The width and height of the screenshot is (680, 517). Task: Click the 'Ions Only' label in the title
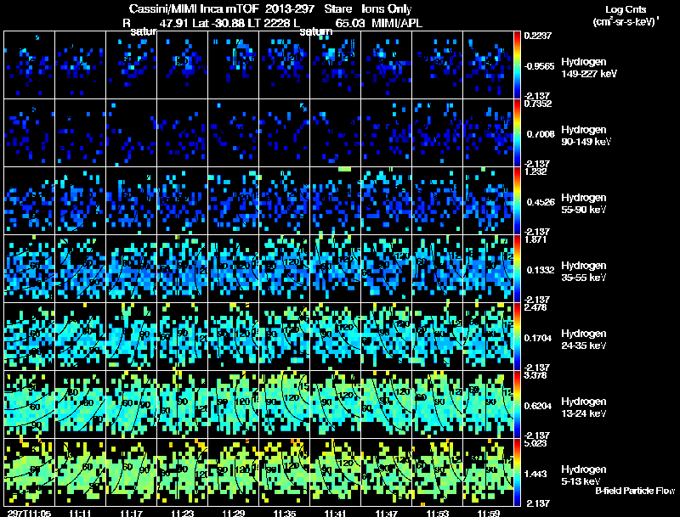(x=387, y=9)
